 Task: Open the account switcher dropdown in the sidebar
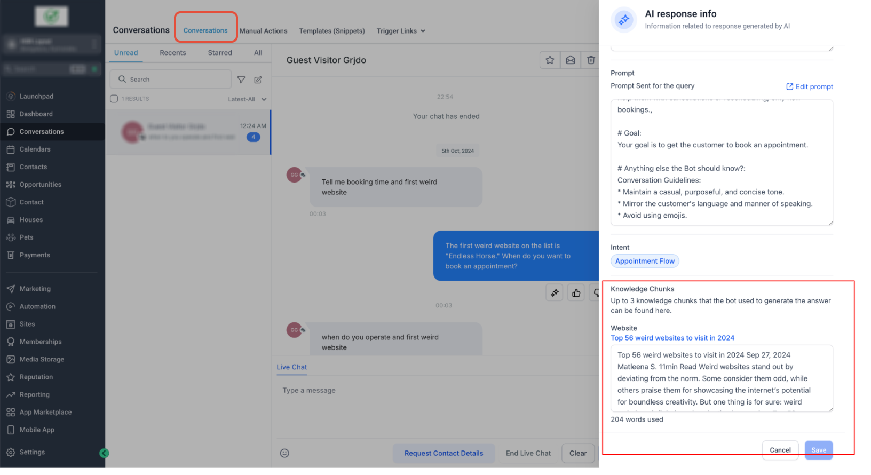tap(52, 44)
